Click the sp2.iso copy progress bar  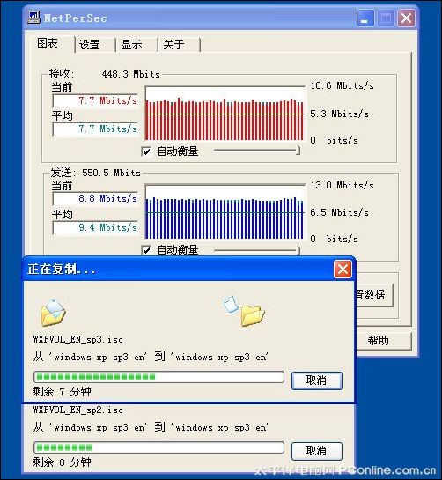pyautogui.click(x=158, y=447)
